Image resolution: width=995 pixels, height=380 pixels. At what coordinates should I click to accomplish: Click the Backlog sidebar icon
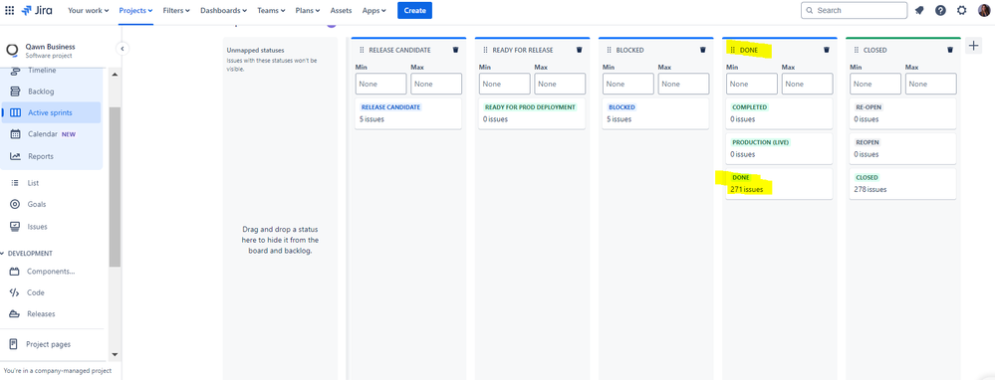[x=15, y=92]
